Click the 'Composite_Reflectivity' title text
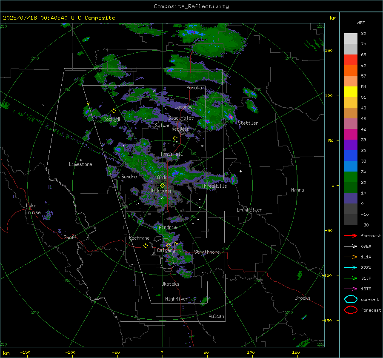 (x=191, y=6)
